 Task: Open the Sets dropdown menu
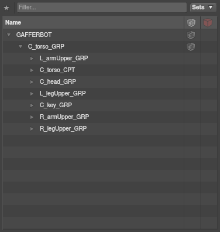[203, 8]
